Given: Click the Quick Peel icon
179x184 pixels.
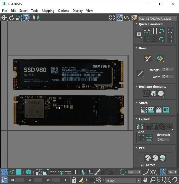Looking at the screenshot, I should click(148, 158).
